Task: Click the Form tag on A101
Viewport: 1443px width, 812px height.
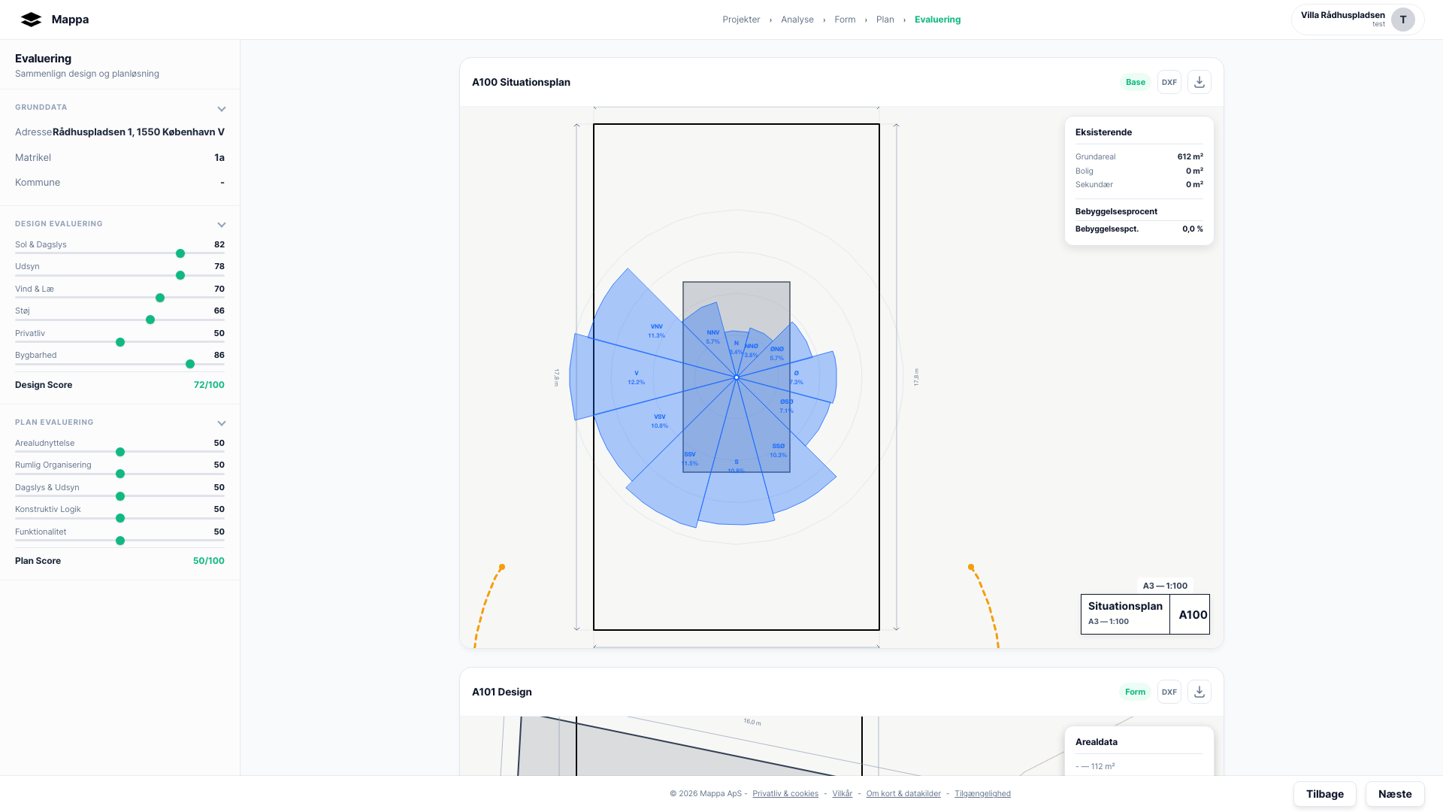Action: [x=1135, y=692]
